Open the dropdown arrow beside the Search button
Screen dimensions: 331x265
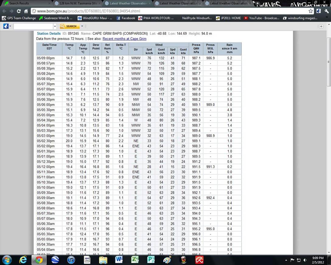pyautogui.click(x=82, y=26)
